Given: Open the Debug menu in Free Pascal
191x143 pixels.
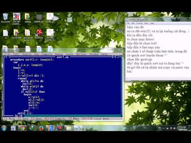Looking at the screenshot, I should click(59, 54).
